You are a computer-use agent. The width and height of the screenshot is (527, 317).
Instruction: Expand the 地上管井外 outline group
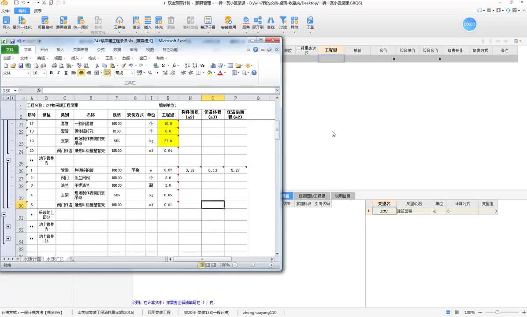(x=8, y=239)
